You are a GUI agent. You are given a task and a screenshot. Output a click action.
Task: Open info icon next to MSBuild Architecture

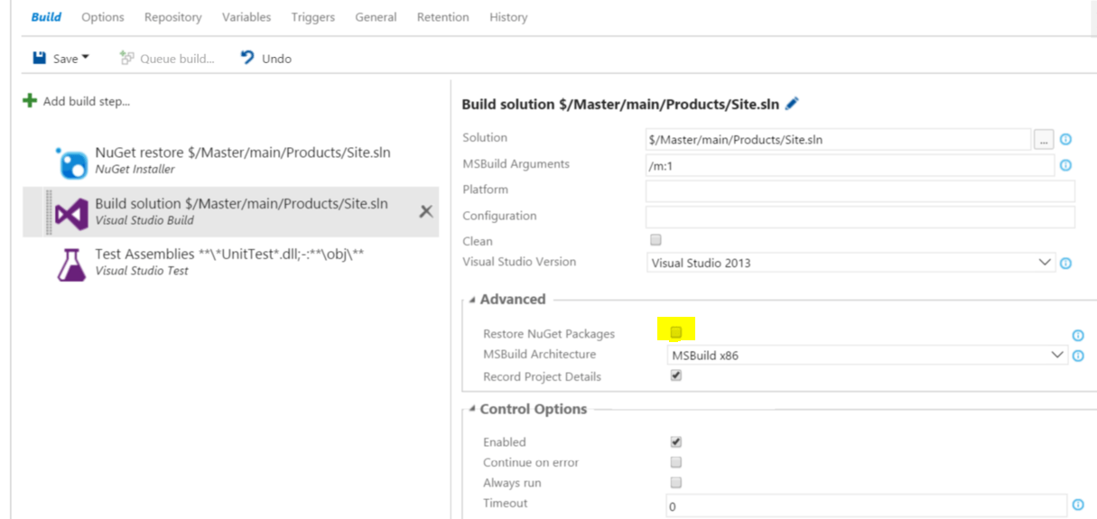point(1078,357)
